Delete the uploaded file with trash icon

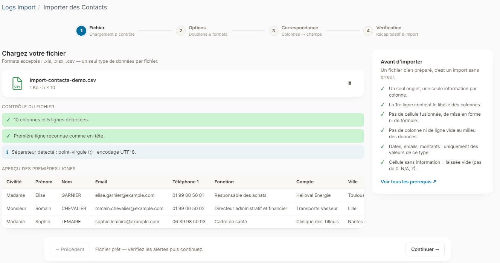pos(349,83)
